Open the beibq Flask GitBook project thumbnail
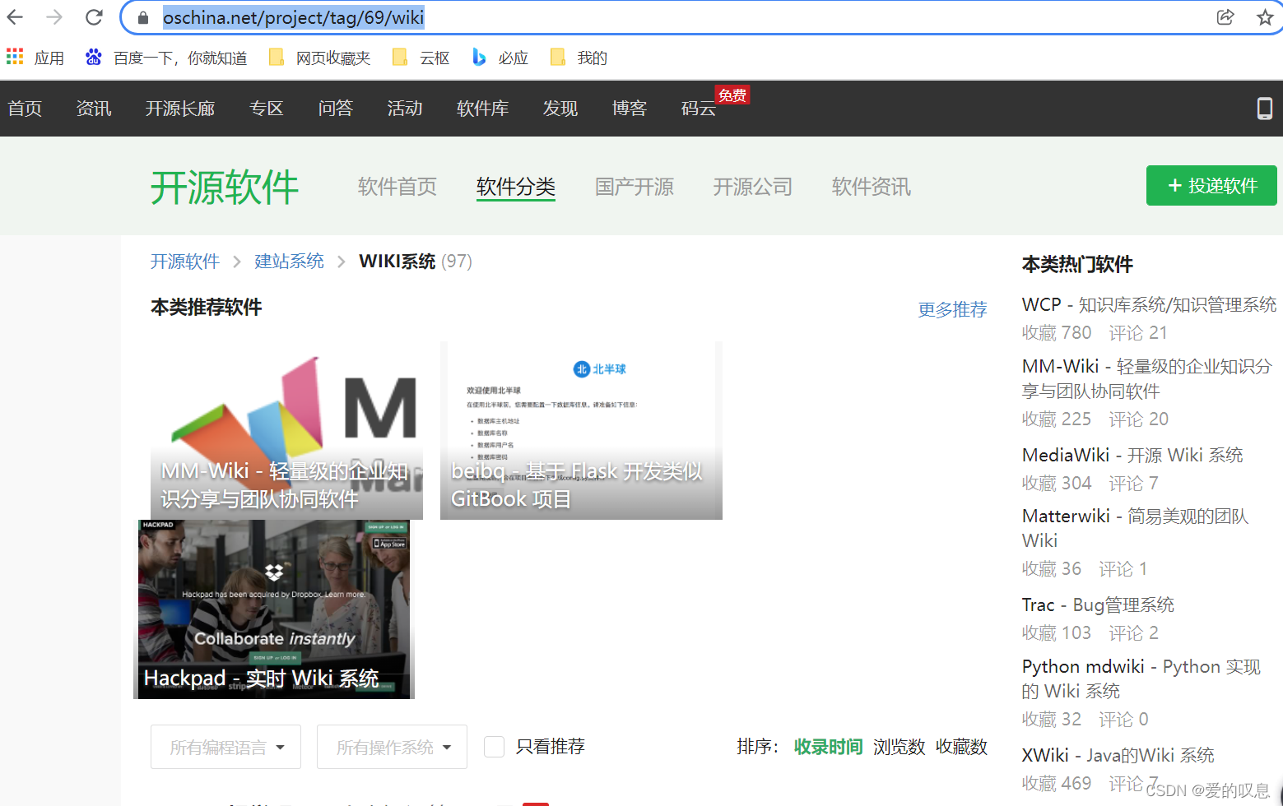1283x806 pixels. 581,430
